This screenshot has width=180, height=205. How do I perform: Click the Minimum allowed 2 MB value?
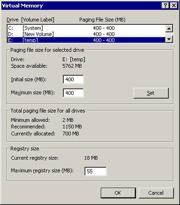[x=68, y=120]
